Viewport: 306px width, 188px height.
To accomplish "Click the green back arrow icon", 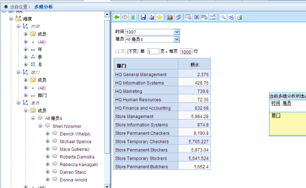I will [x=117, y=17].
